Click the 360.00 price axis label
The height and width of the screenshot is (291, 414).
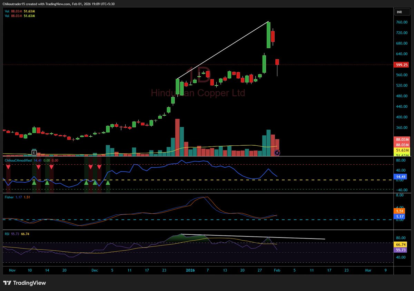(402, 128)
